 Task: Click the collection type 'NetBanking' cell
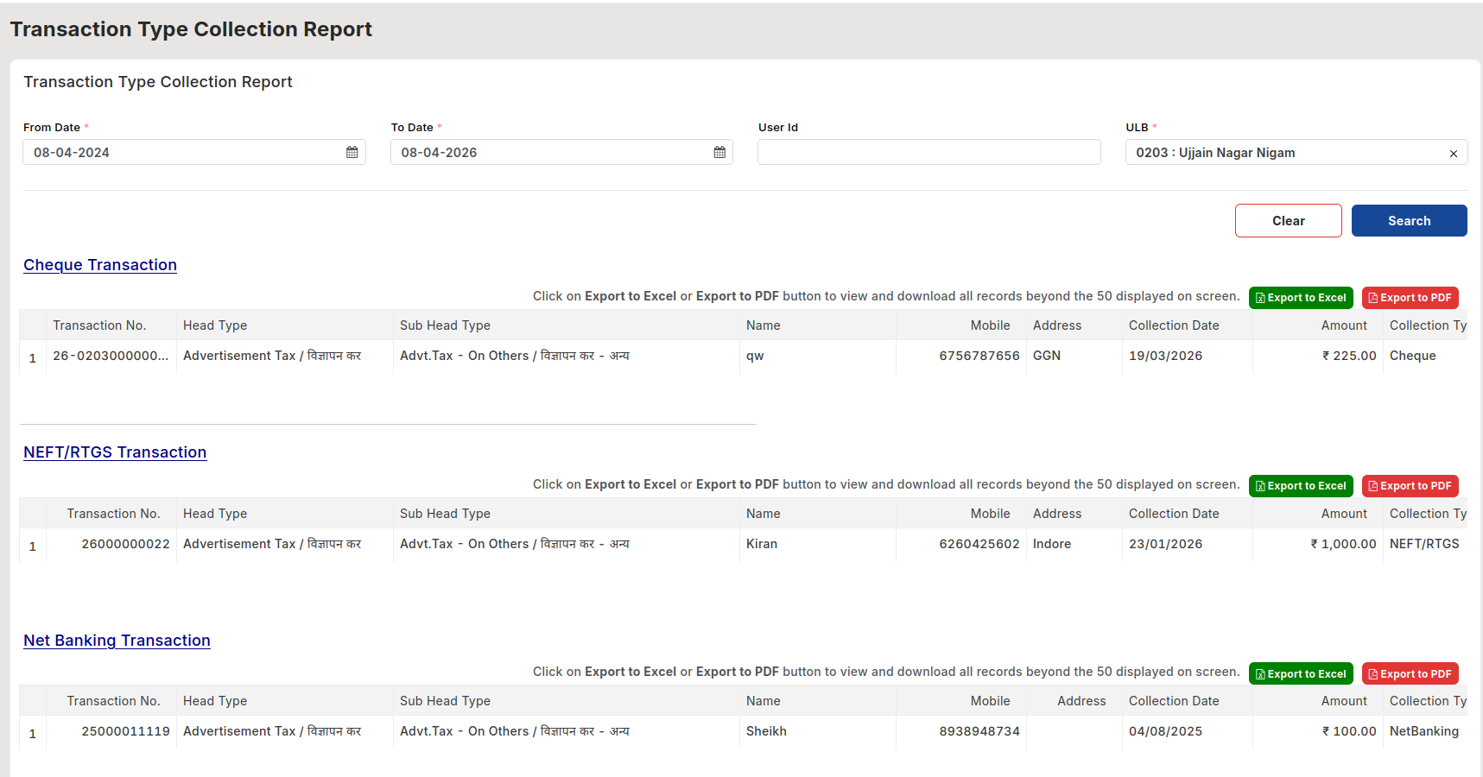pyautogui.click(x=1425, y=731)
